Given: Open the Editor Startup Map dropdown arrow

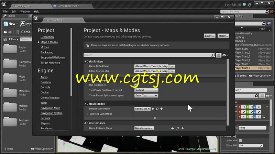Looking at the screenshot, I should click(x=172, y=71).
